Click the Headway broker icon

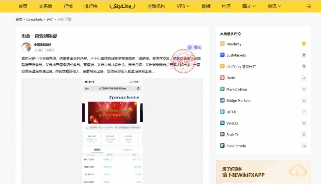tap(222, 44)
